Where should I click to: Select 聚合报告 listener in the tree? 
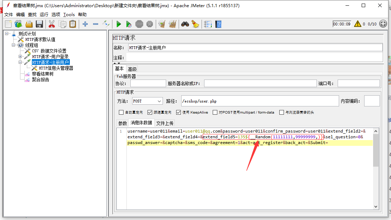[40, 80]
